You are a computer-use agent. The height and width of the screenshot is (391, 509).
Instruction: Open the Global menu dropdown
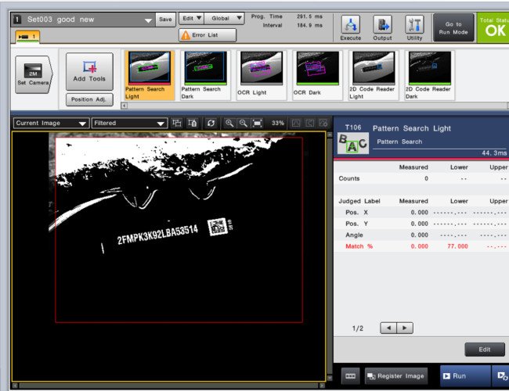point(222,18)
